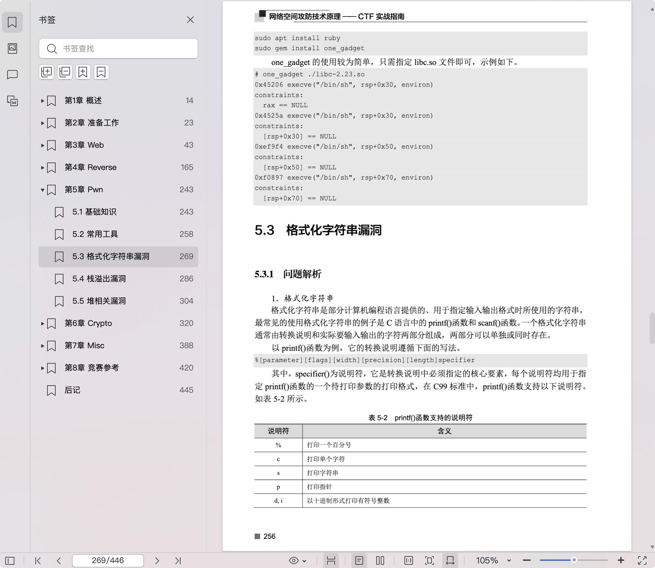Click the scroll down arrow
The image size is (655, 568).
point(652,547)
